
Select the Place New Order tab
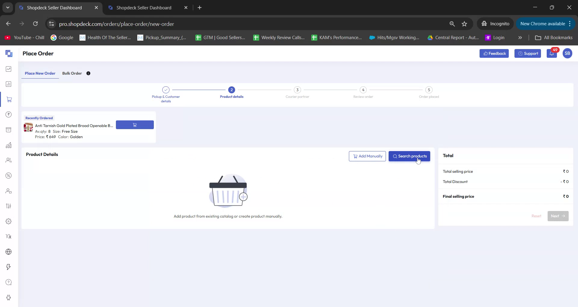pyautogui.click(x=40, y=73)
